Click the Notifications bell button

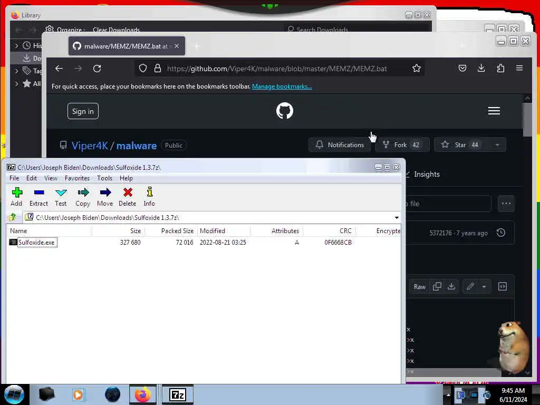pyautogui.click(x=340, y=144)
